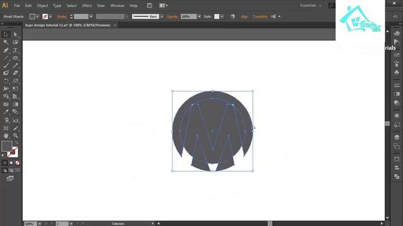403x226 pixels.
Task: Click the Align panel link
Action: tap(244, 16)
